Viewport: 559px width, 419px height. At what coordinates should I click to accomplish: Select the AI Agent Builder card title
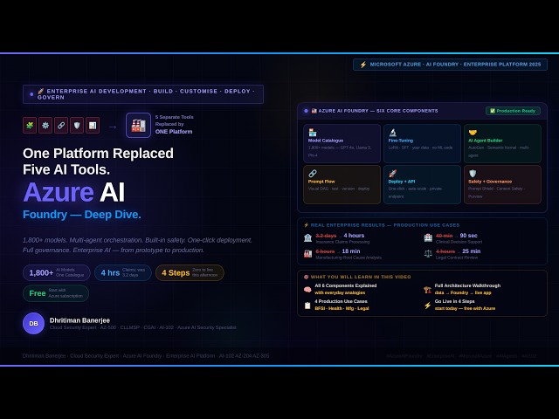point(486,141)
